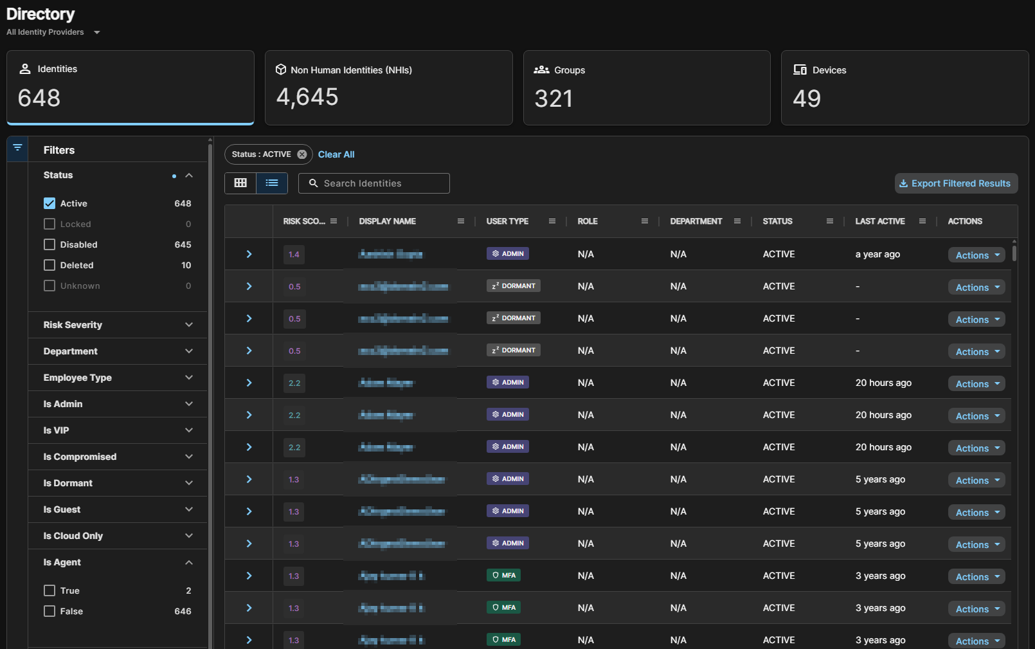This screenshot has height=649, width=1035.
Task: Enable Is Agent True checkbox
Action: [50, 590]
